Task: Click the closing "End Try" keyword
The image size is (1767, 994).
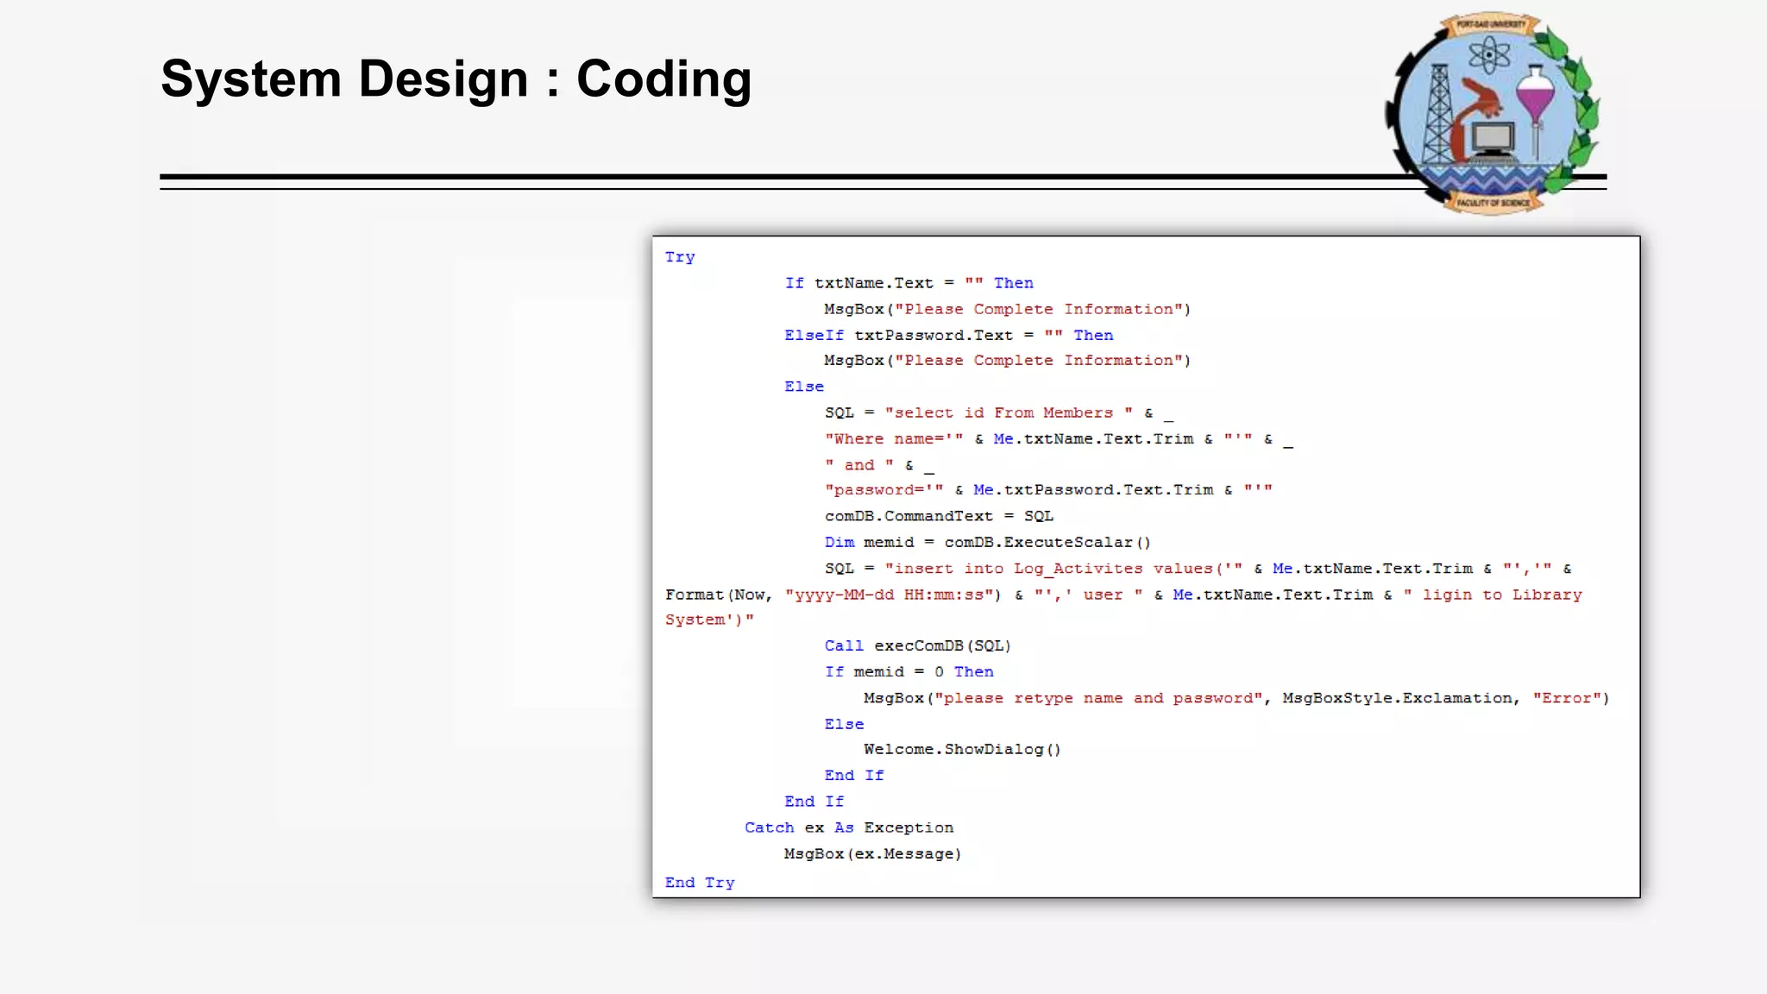Action: click(700, 883)
